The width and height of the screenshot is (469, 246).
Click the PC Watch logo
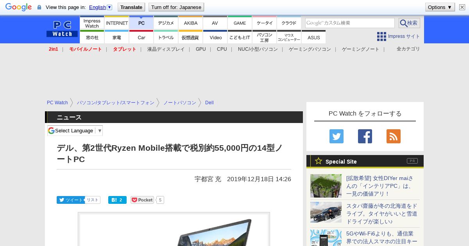pyautogui.click(x=62, y=29)
